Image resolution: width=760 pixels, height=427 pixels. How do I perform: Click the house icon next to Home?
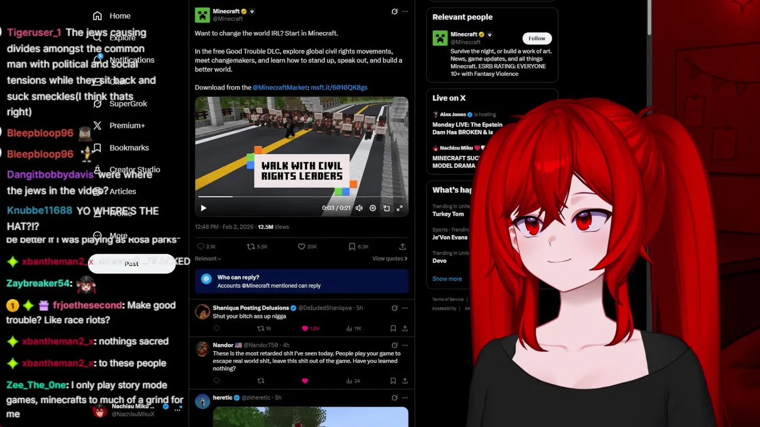[97, 16]
